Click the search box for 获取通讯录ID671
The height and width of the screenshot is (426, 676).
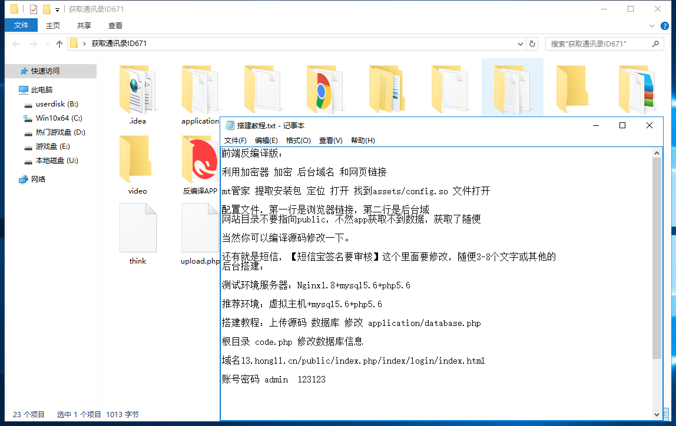[x=598, y=44]
